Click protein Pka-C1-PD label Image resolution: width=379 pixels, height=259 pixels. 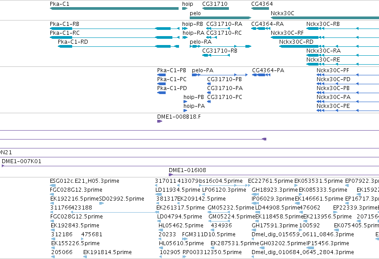(172, 88)
